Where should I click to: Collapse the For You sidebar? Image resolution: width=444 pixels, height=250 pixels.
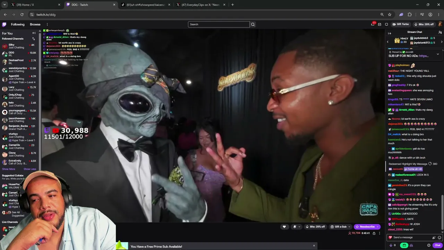[x=34, y=33]
